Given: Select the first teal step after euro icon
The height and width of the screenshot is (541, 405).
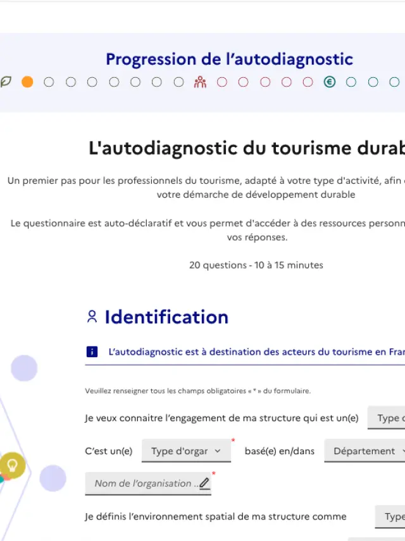Looking at the screenshot, I should pyautogui.click(x=351, y=82).
